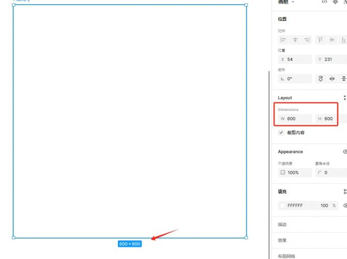Click the 对齐 alignment label

tap(282, 31)
